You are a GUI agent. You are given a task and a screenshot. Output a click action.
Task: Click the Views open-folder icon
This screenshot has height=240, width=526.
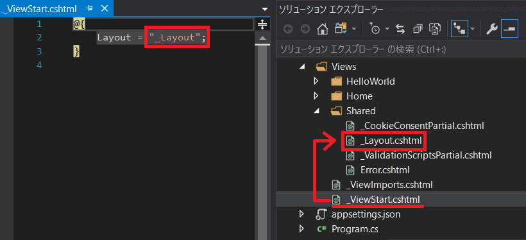tap(322, 67)
